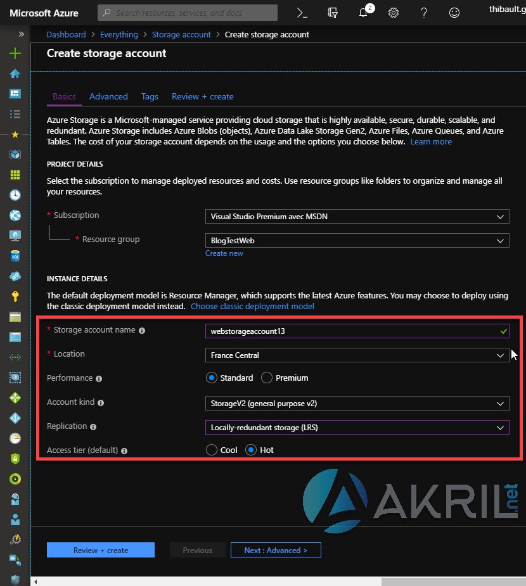This screenshot has height=586, width=526.
Task: Open the notifications bell
Action: point(363,13)
